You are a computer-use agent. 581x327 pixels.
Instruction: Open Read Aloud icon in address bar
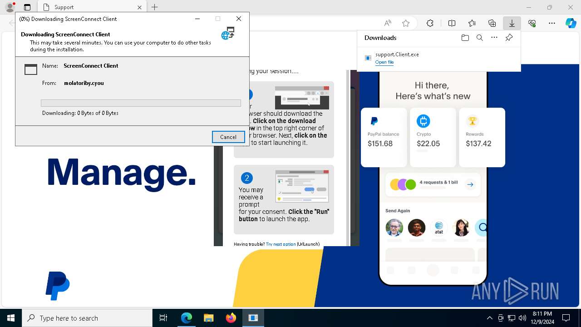[388, 23]
